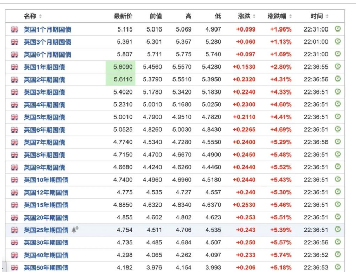Open the 英国8年期国债 link
The width and height of the screenshot is (358, 277).
click(x=44, y=155)
